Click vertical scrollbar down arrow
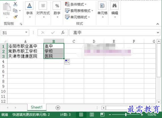162x118 pixels. click(159, 102)
